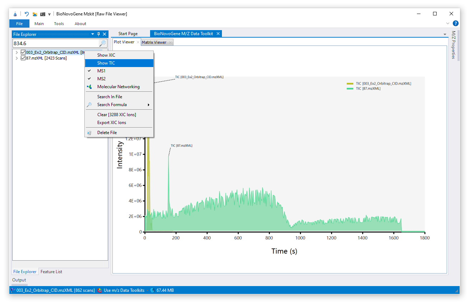Switch to the Feature List tab

51,272
